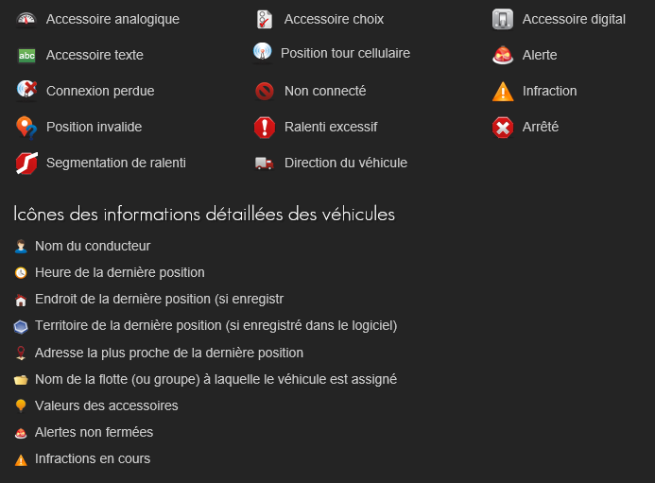Click the red Alerte siren icon
The height and width of the screenshot is (483, 655).
click(x=503, y=56)
